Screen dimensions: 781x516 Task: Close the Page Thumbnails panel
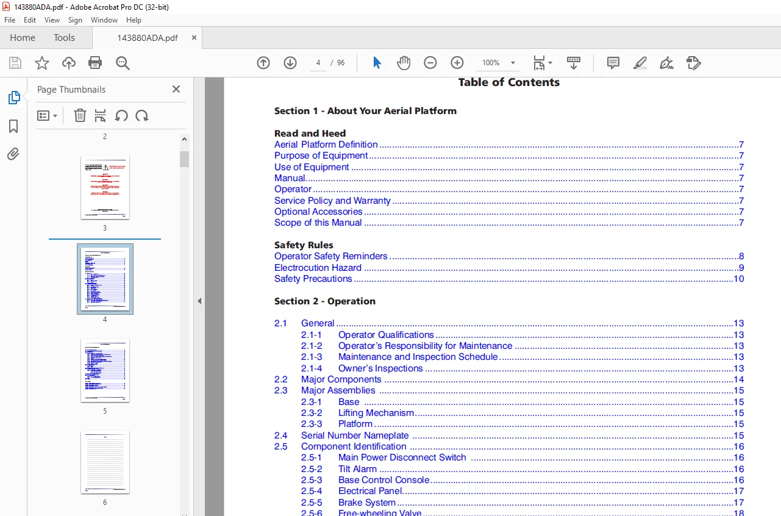coord(176,89)
